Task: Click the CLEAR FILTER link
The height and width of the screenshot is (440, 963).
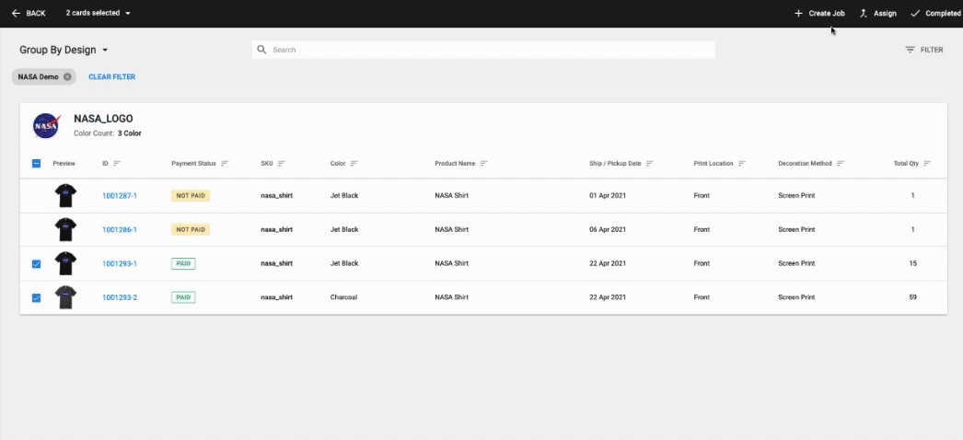Action: 111,77
